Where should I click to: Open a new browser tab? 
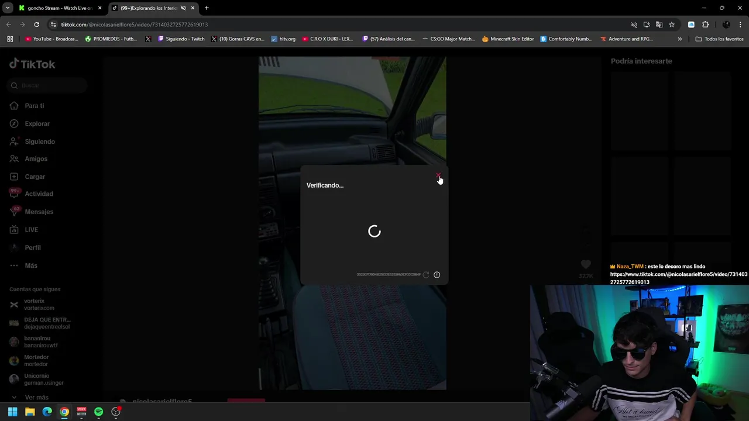(207, 8)
